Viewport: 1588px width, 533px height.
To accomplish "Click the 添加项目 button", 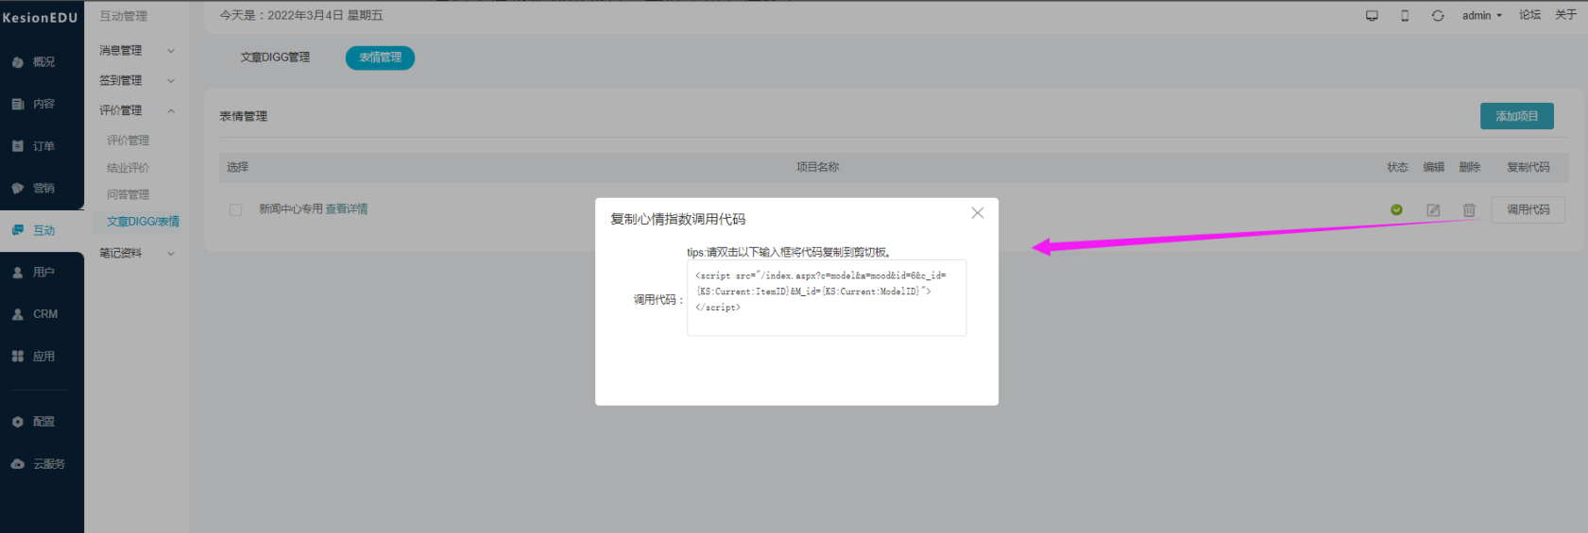I will (x=1517, y=116).
